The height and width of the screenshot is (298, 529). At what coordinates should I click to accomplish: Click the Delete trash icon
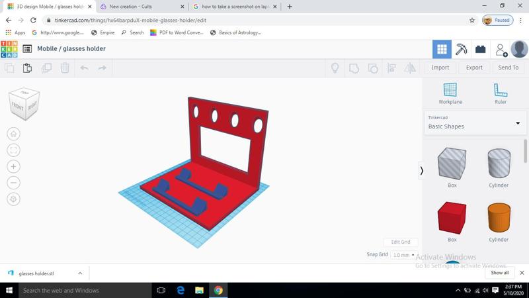coord(65,68)
